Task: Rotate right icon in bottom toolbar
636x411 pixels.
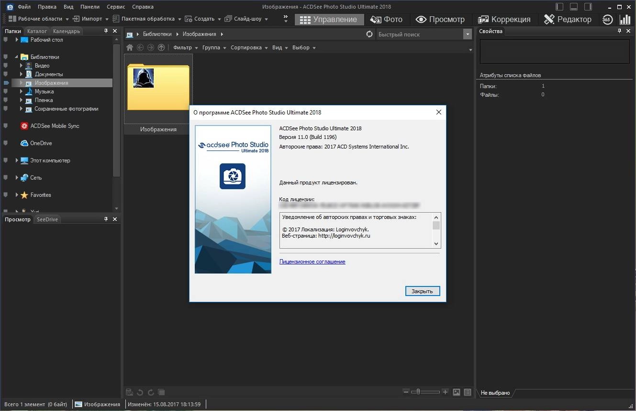Action: click(x=151, y=392)
